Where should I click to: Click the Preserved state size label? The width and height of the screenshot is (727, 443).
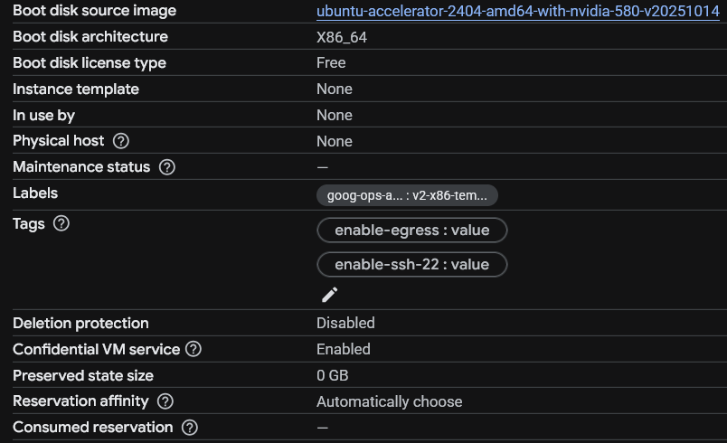[x=83, y=375]
